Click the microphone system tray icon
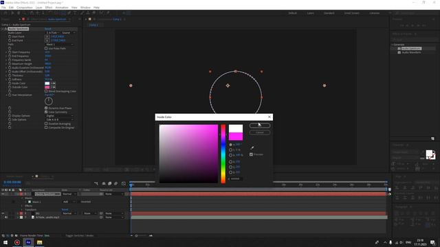The height and width of the screenshot is (247, 440). point(390,242)
